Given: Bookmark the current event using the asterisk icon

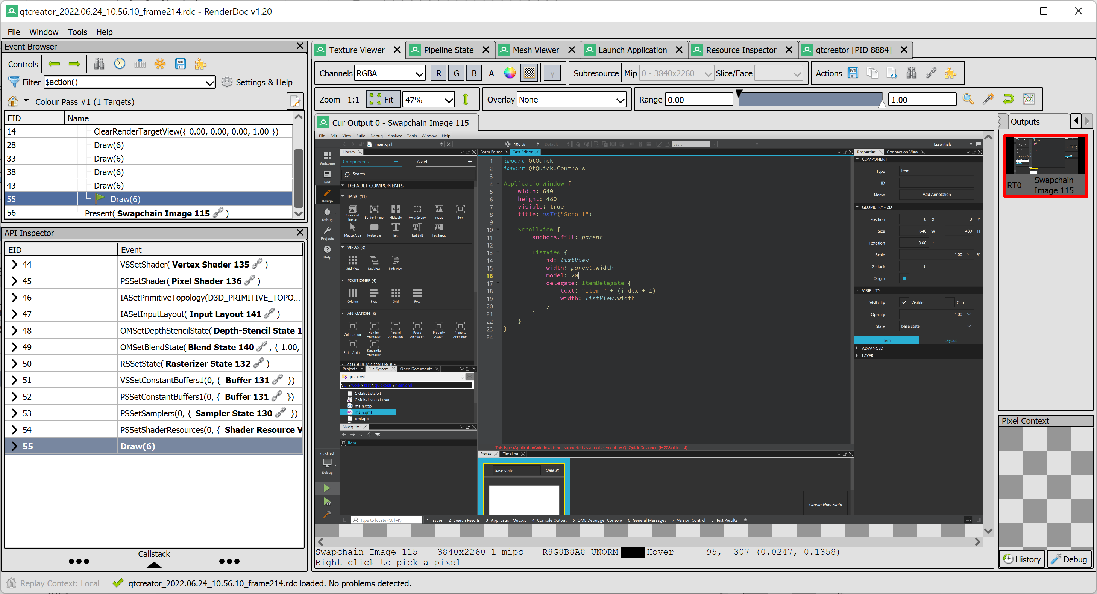Looking at the screenshot, I should pos(160,63).
